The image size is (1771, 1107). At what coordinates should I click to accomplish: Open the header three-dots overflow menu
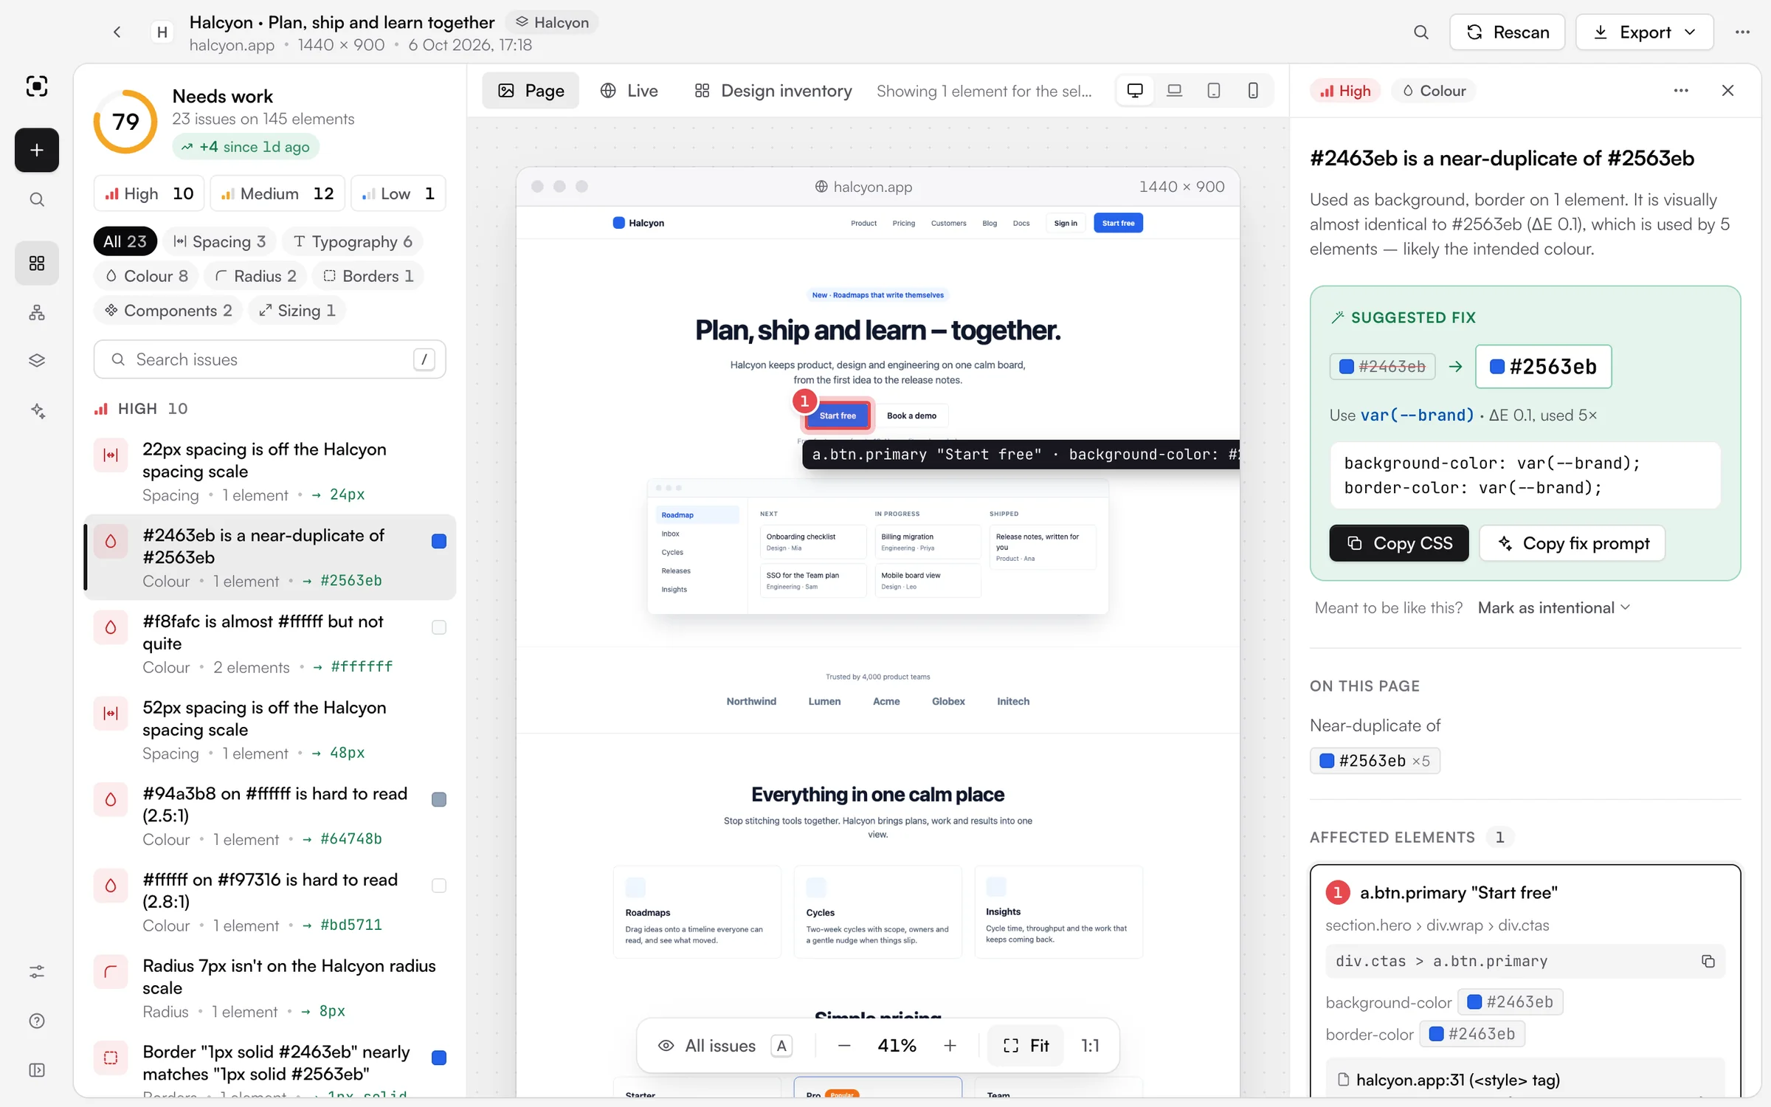click(x=1742, y=32)
